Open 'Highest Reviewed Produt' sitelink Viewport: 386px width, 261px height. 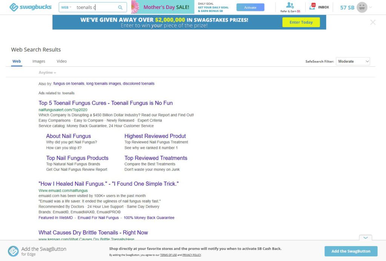pyautogui.click(x=155, y=136)
